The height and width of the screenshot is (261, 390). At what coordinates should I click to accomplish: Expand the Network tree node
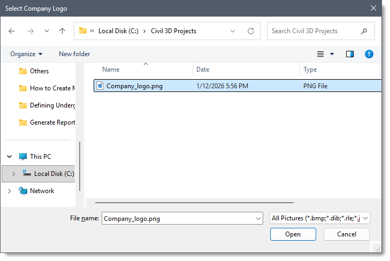click(10, 191)
